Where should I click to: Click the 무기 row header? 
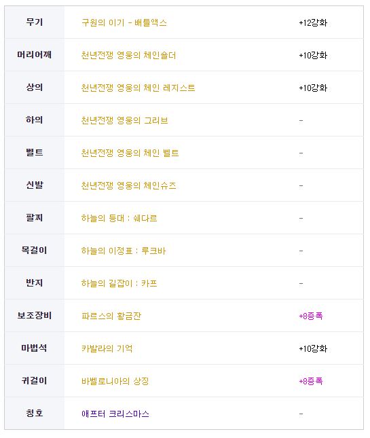click(35, 22)
